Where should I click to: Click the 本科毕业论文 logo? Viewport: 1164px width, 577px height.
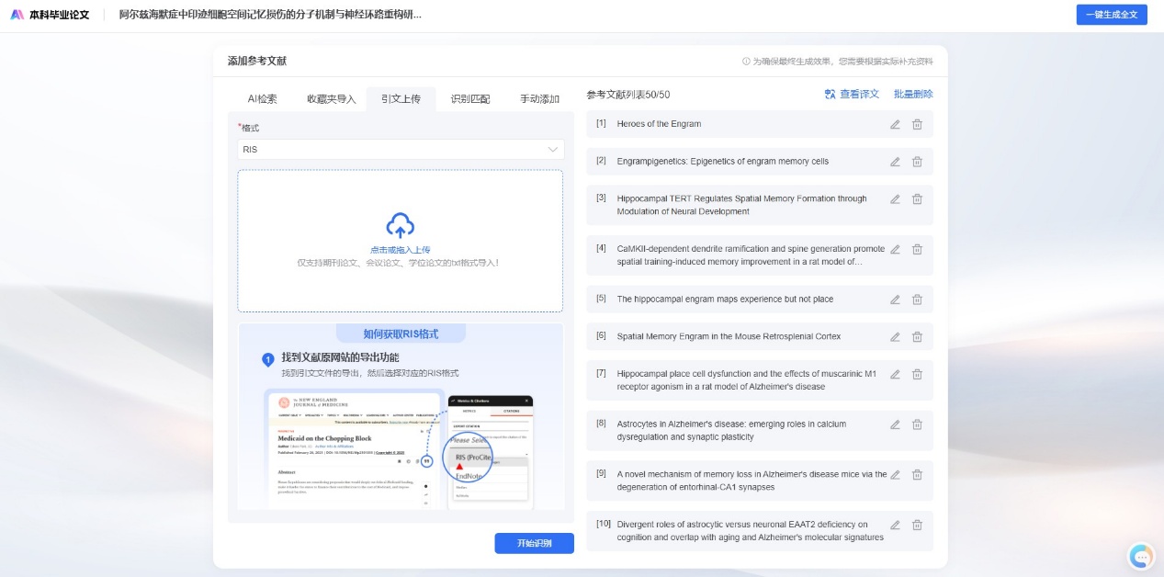[51, 15]
